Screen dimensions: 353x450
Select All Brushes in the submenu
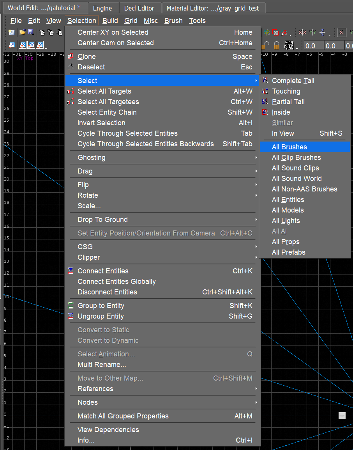pos(305,147)
